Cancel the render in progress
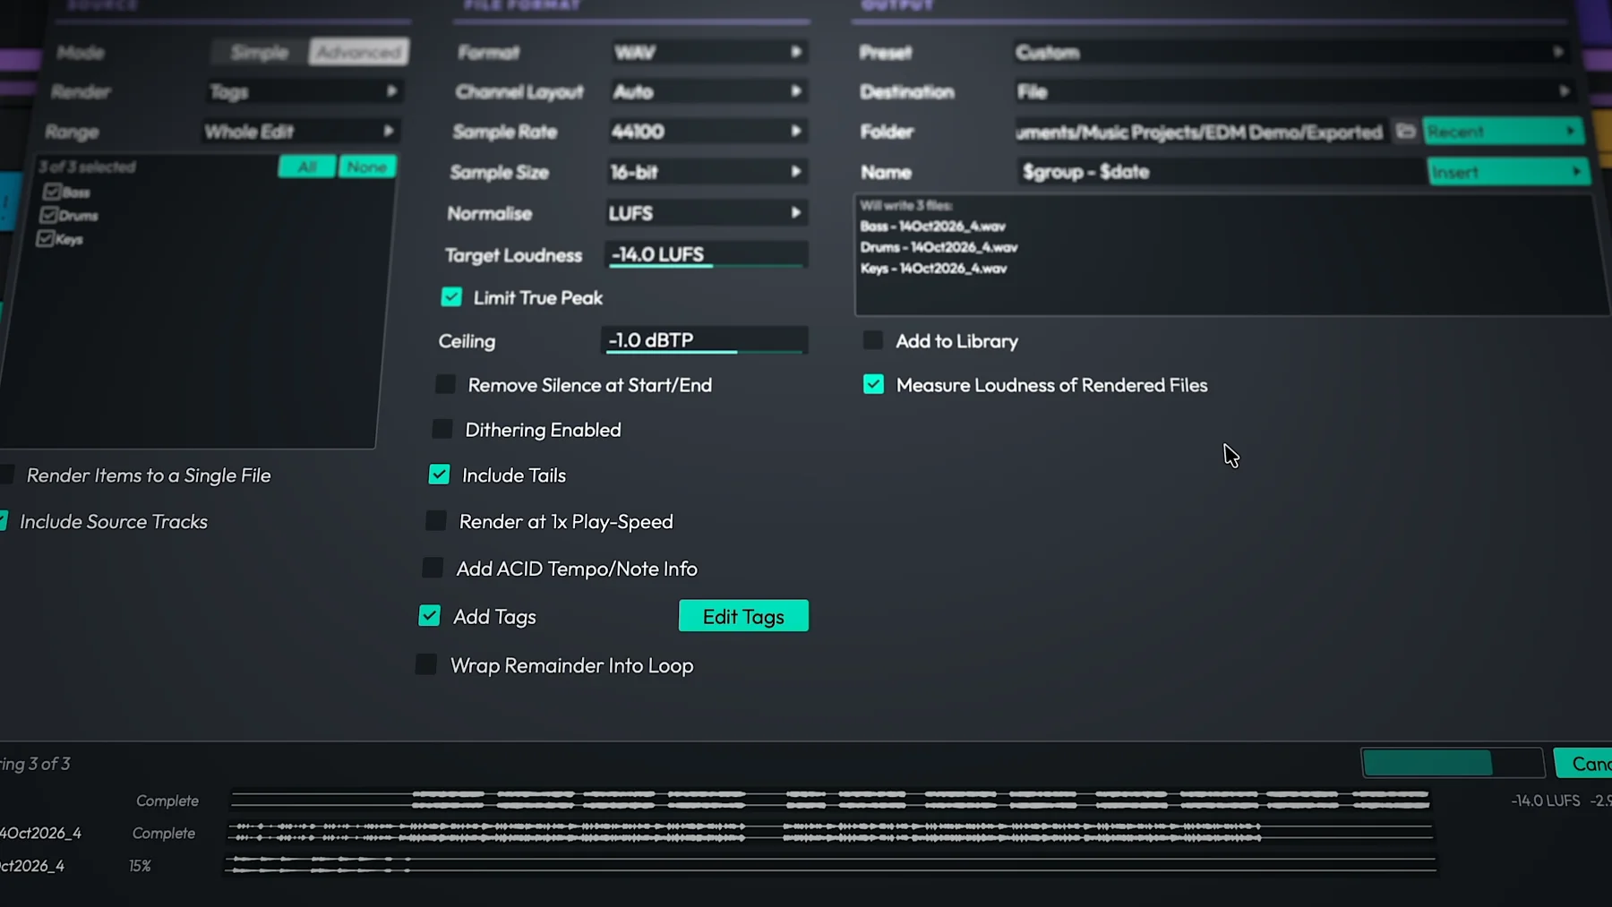 click(1583, 764)
